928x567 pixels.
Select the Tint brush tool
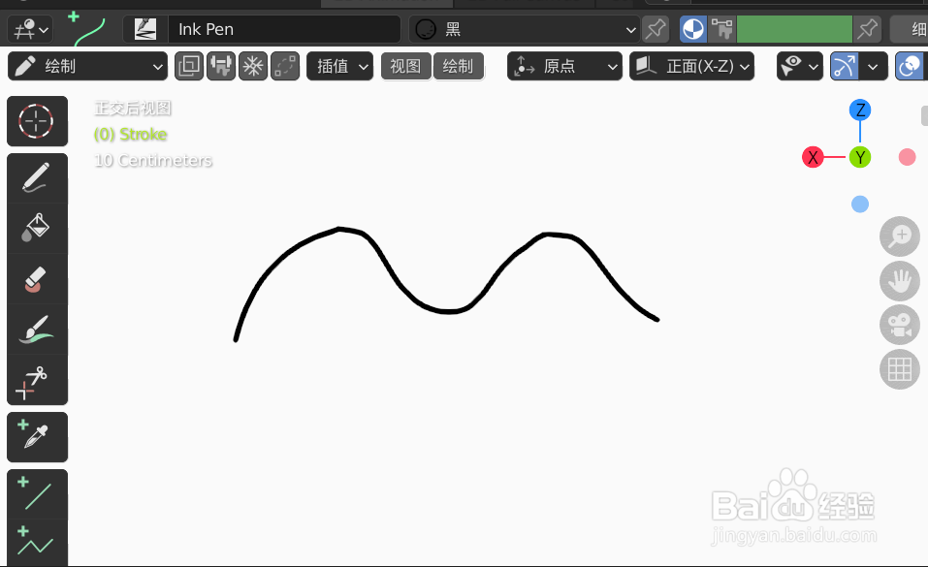click(x=37, y=330)
